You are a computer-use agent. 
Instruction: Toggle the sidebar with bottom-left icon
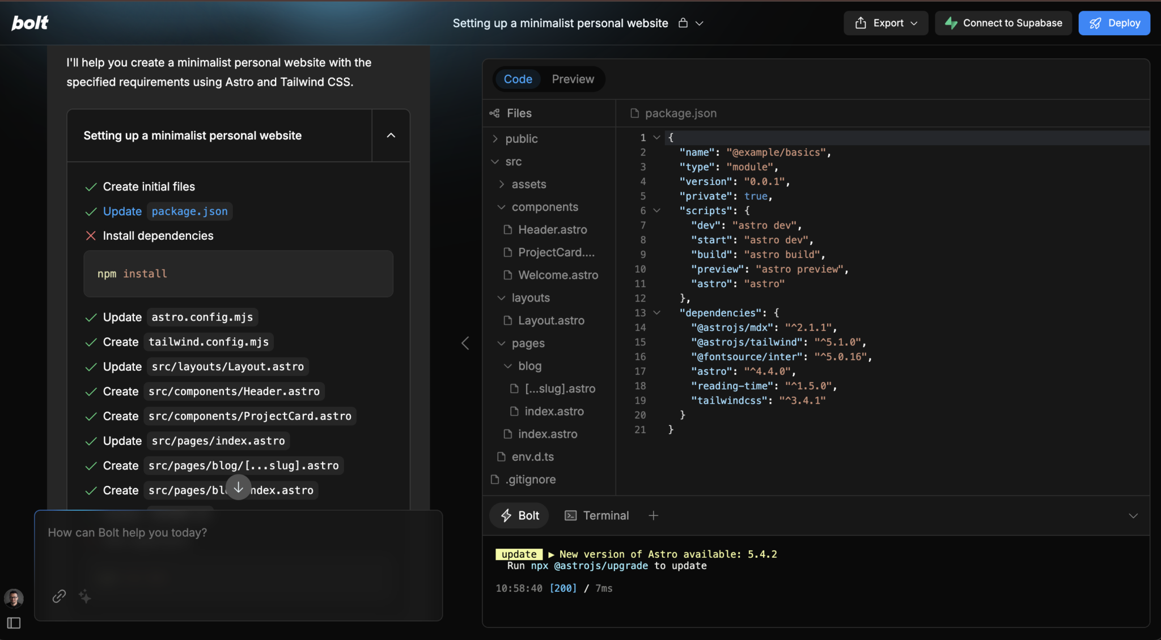(x=14, y=622)
